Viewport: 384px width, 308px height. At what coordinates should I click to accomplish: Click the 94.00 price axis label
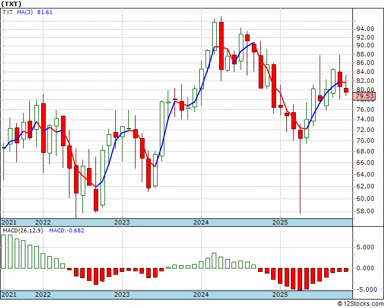tap(365, 29)
